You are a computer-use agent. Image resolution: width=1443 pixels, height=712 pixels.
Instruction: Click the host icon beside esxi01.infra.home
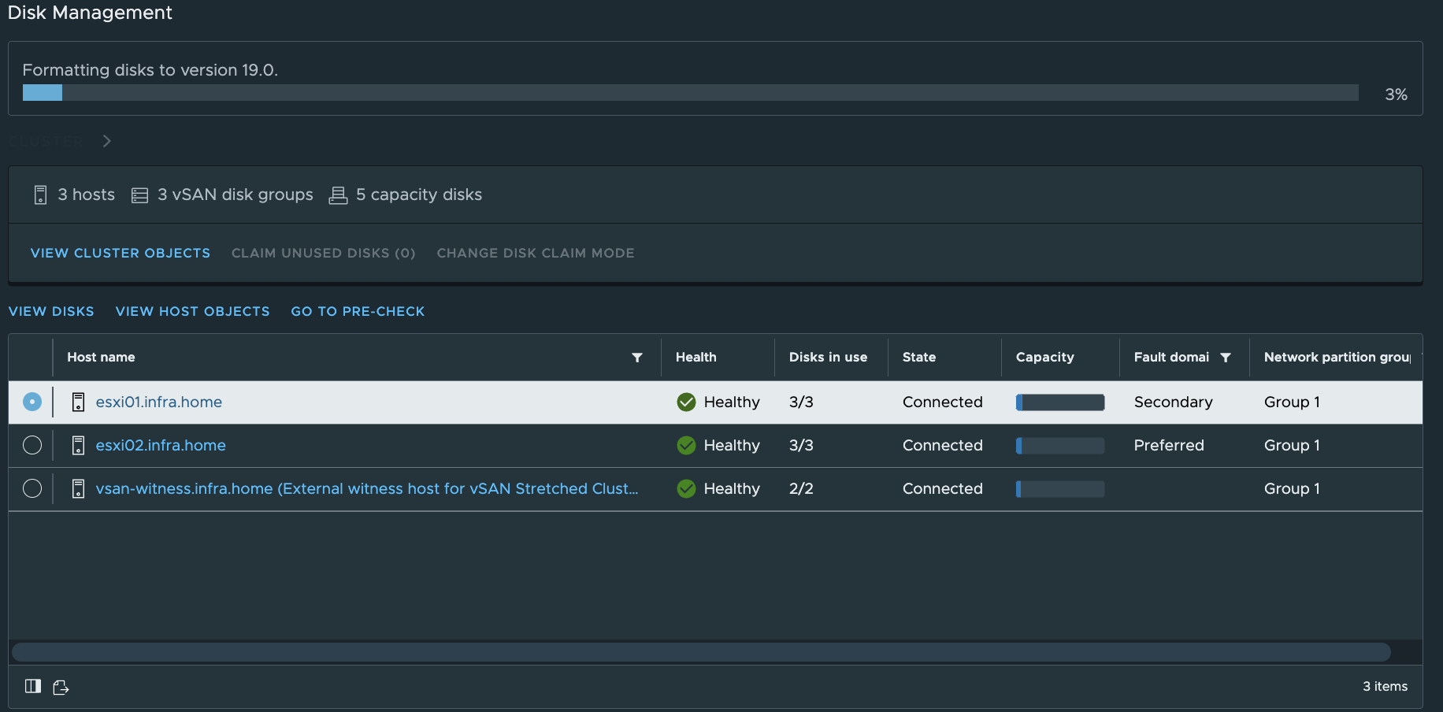(78, 402)
